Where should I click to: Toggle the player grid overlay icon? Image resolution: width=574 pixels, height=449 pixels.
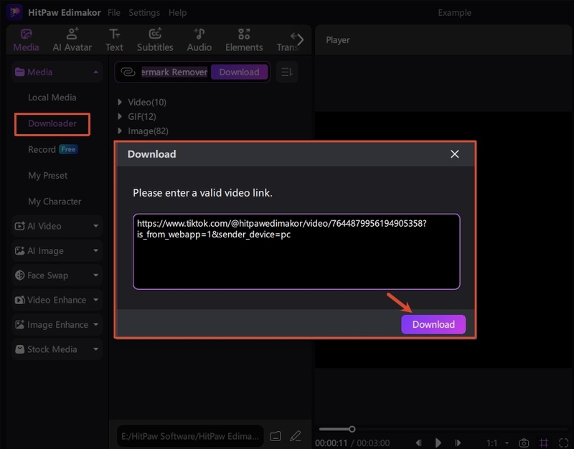(x=544, y=443)
